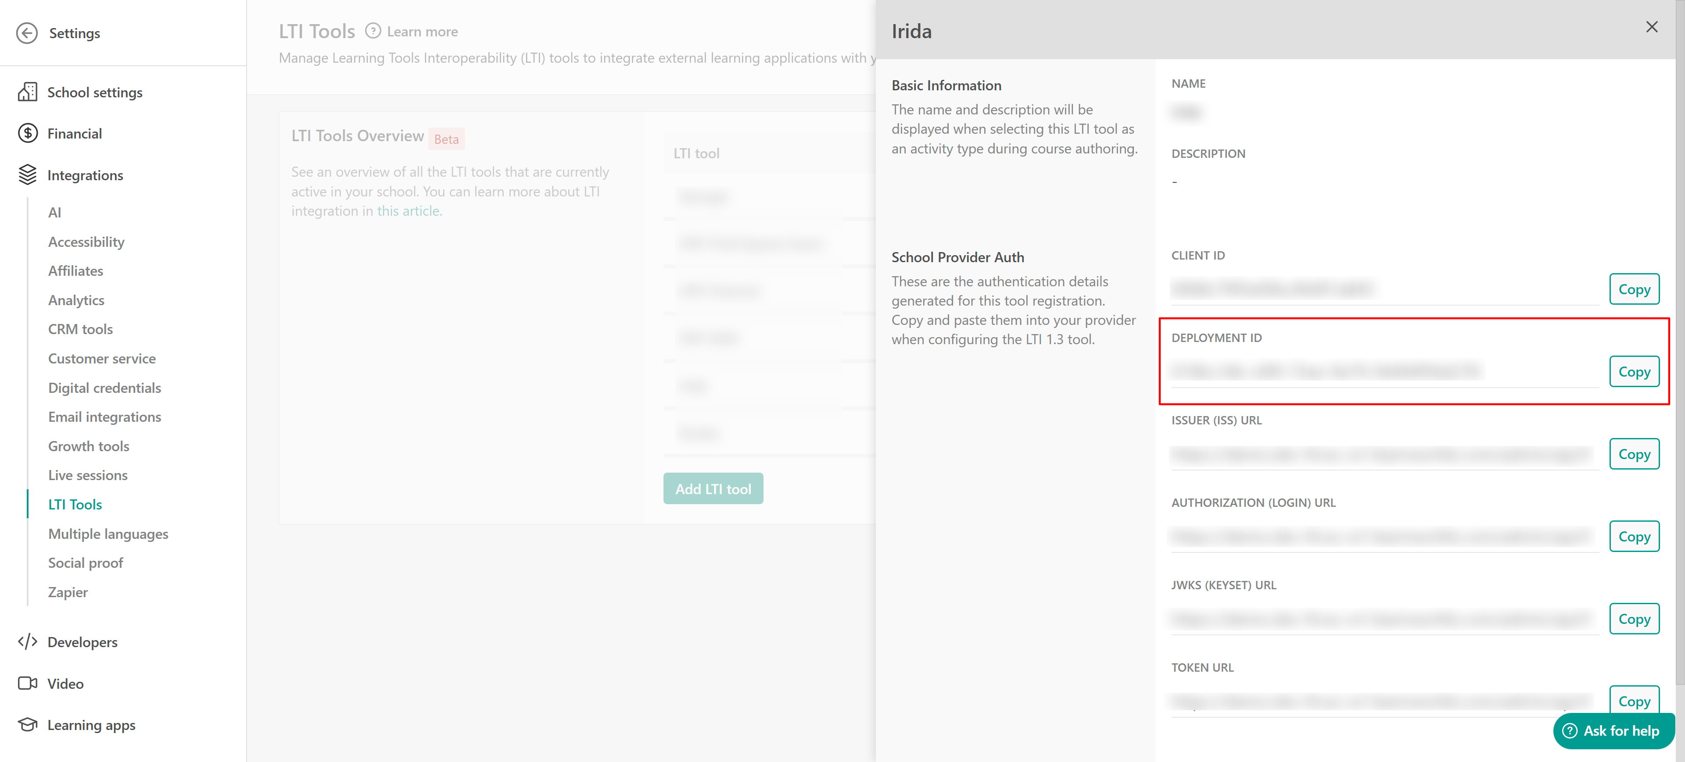
Task: Open Email integrations settings
Action: 105,416
